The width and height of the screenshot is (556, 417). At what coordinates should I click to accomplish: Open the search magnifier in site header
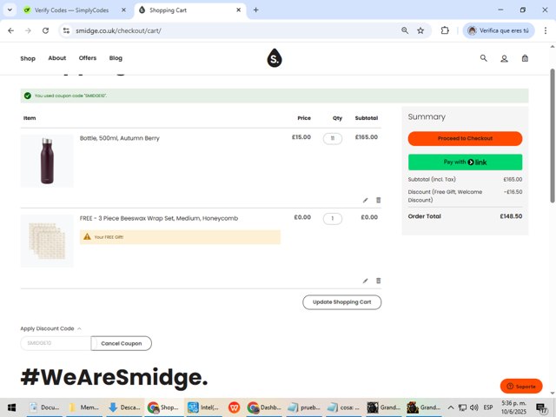(x=483, y=58)
